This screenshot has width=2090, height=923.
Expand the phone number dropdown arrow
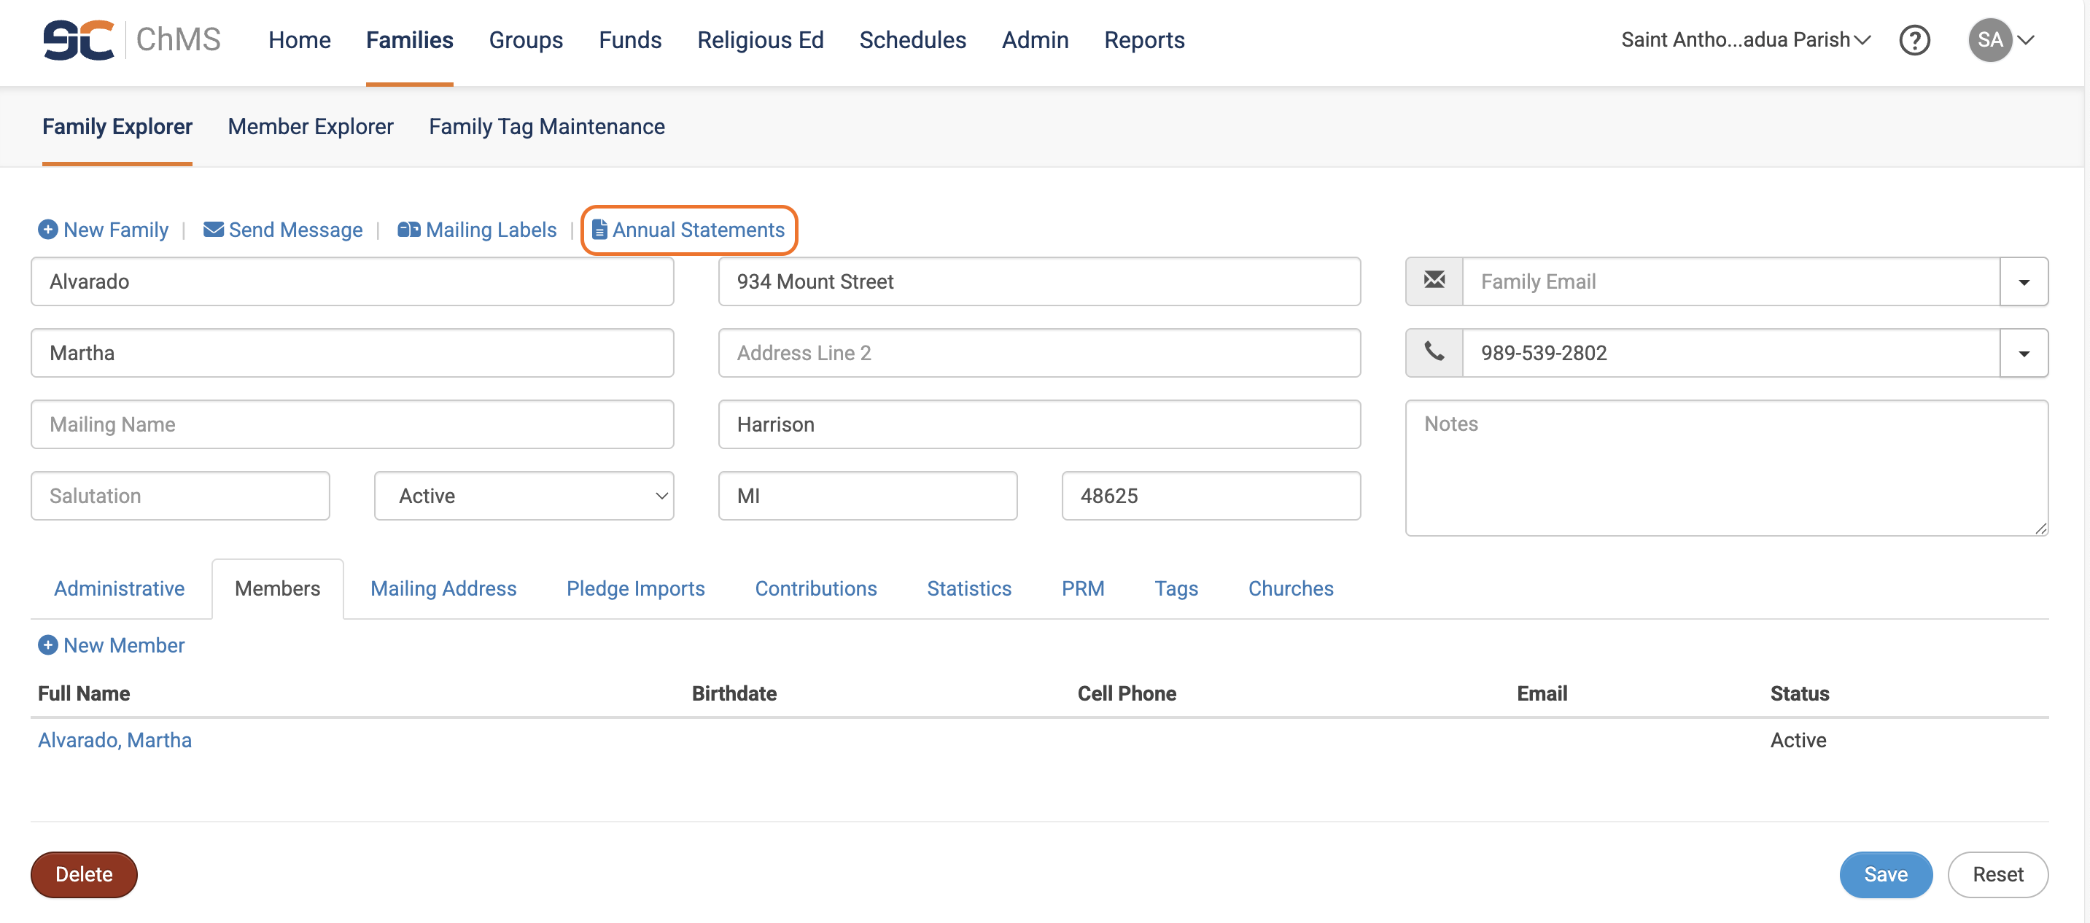coord(2024,354)
